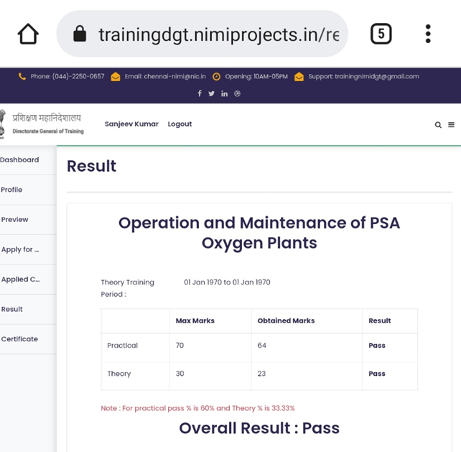The height and width of the screenshot is (452, 461).
Task: Click the Practical max marks value 70
Action: pyautogui.click(x=180, y=346)
